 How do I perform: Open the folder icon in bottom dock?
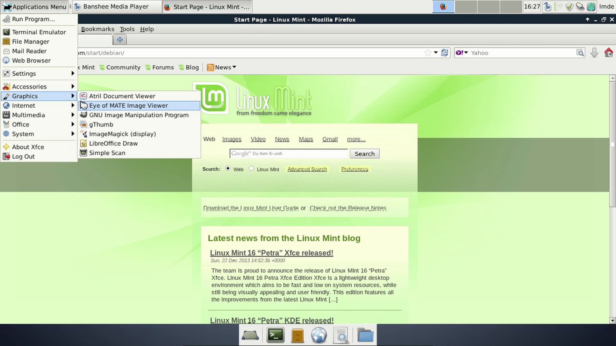pyautogui.click(x=365, y=335)
